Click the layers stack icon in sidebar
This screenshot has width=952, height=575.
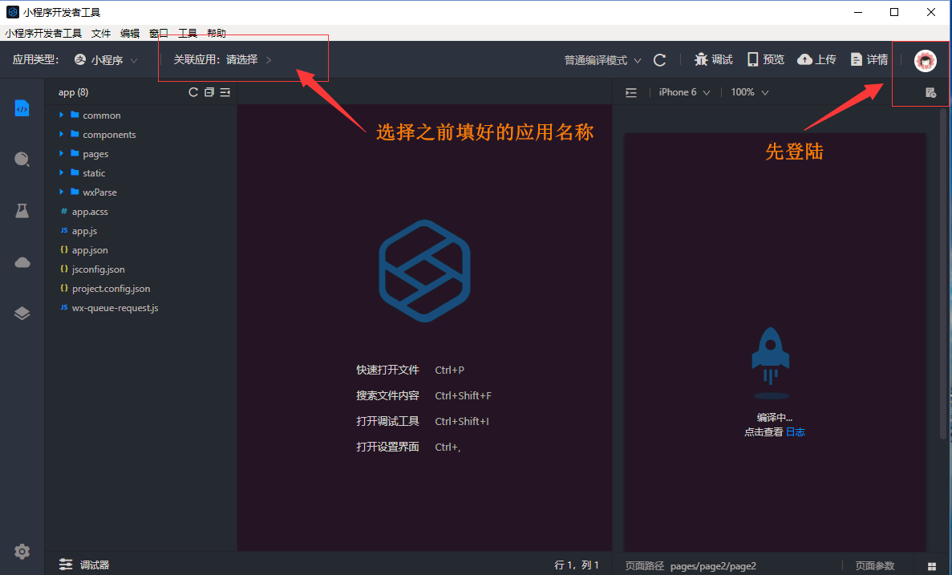(x=22, y=314)
